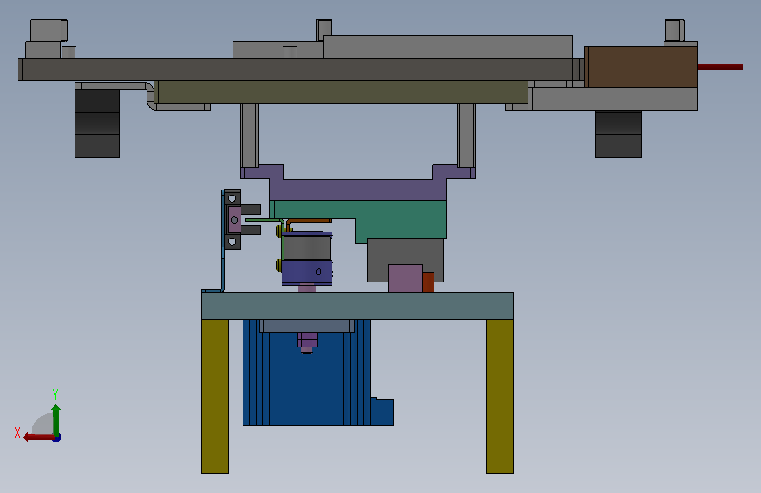Click the red X axis arrow of the triad

pyautogui.click(x=39, y=438)
